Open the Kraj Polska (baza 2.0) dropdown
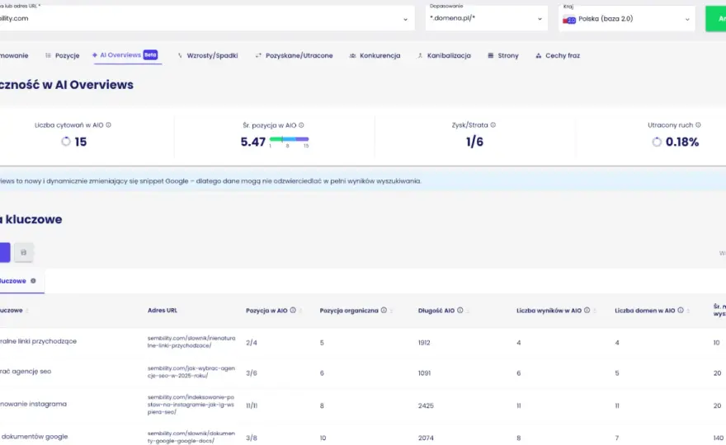Viewport: 726px width, 445px height. [627, 18]
